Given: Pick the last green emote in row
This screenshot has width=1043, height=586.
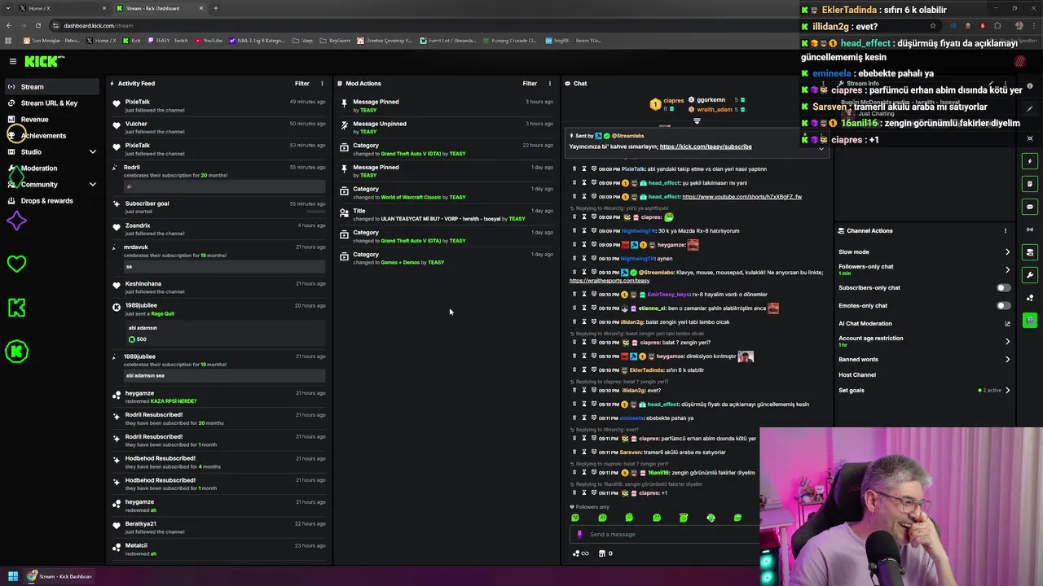Looking at the screenshot, I should (x=737, y=518).
